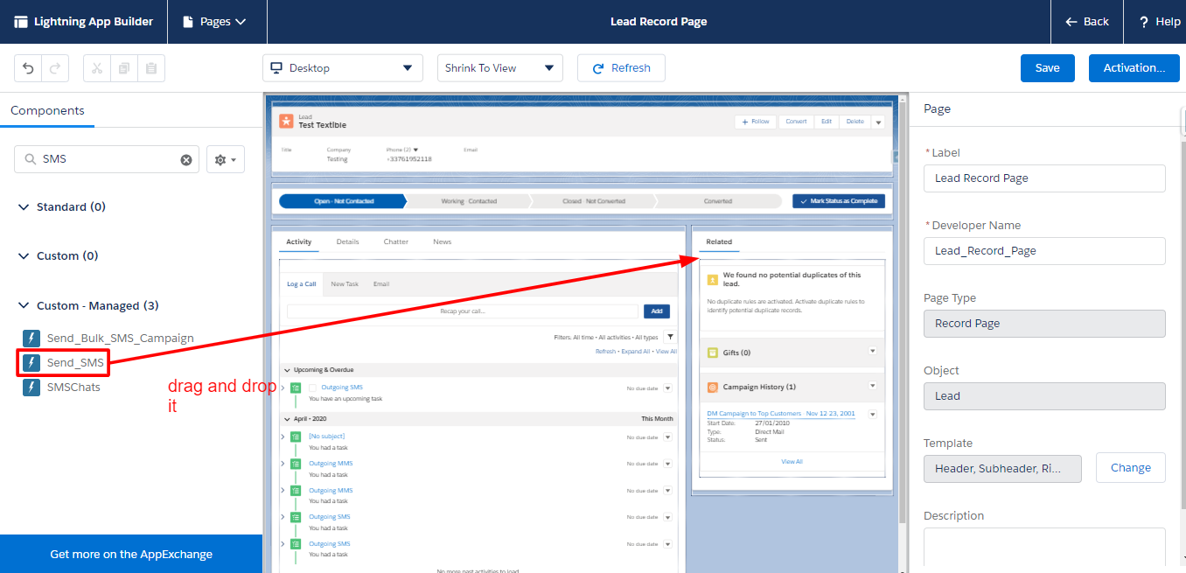Click View All under Campaign History
The height and width of the screenshot is (573, 1186).
coord(792,461)
